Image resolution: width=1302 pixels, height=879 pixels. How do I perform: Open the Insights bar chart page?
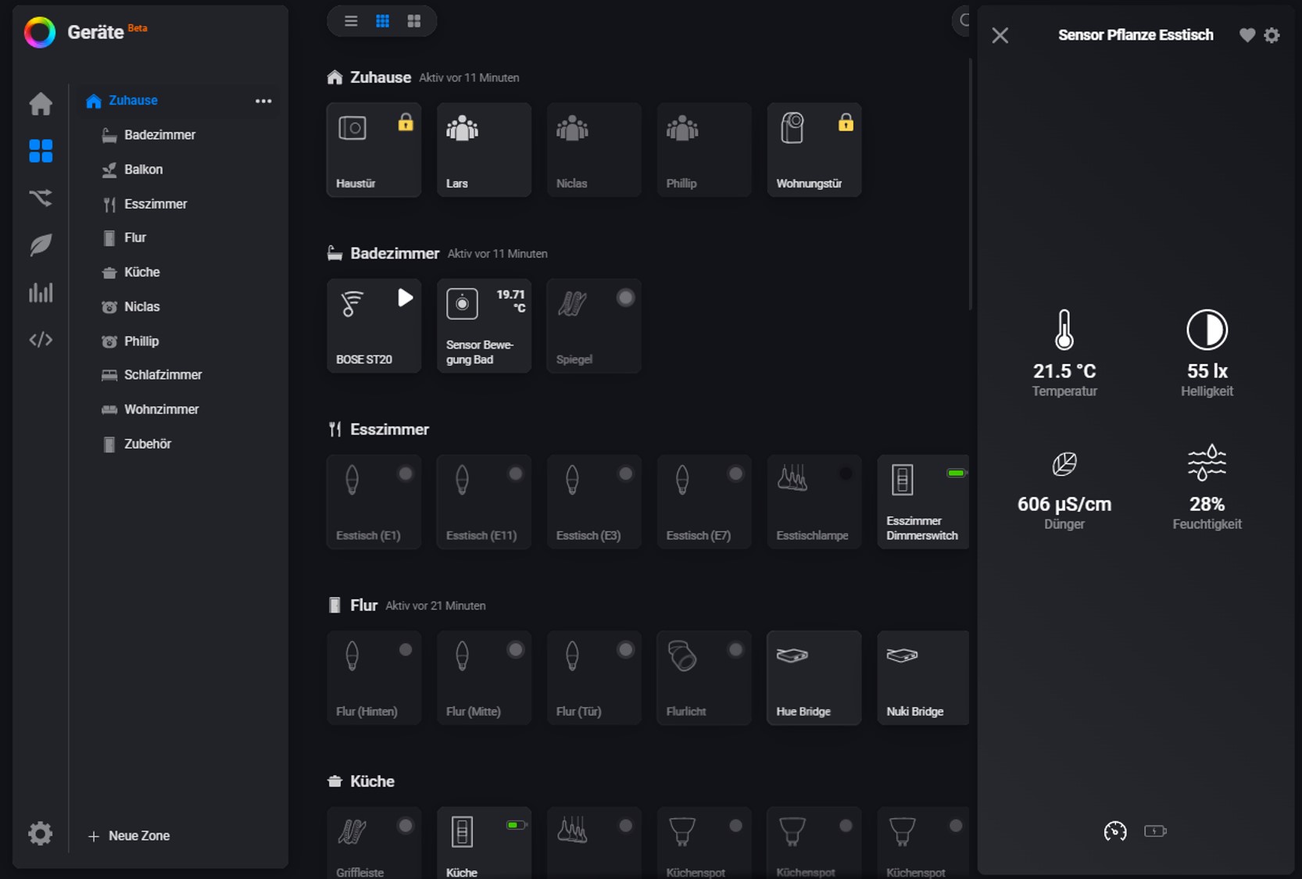point(41,292)
